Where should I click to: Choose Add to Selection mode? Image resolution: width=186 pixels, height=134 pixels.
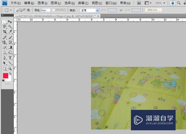[x=21, y=10]
